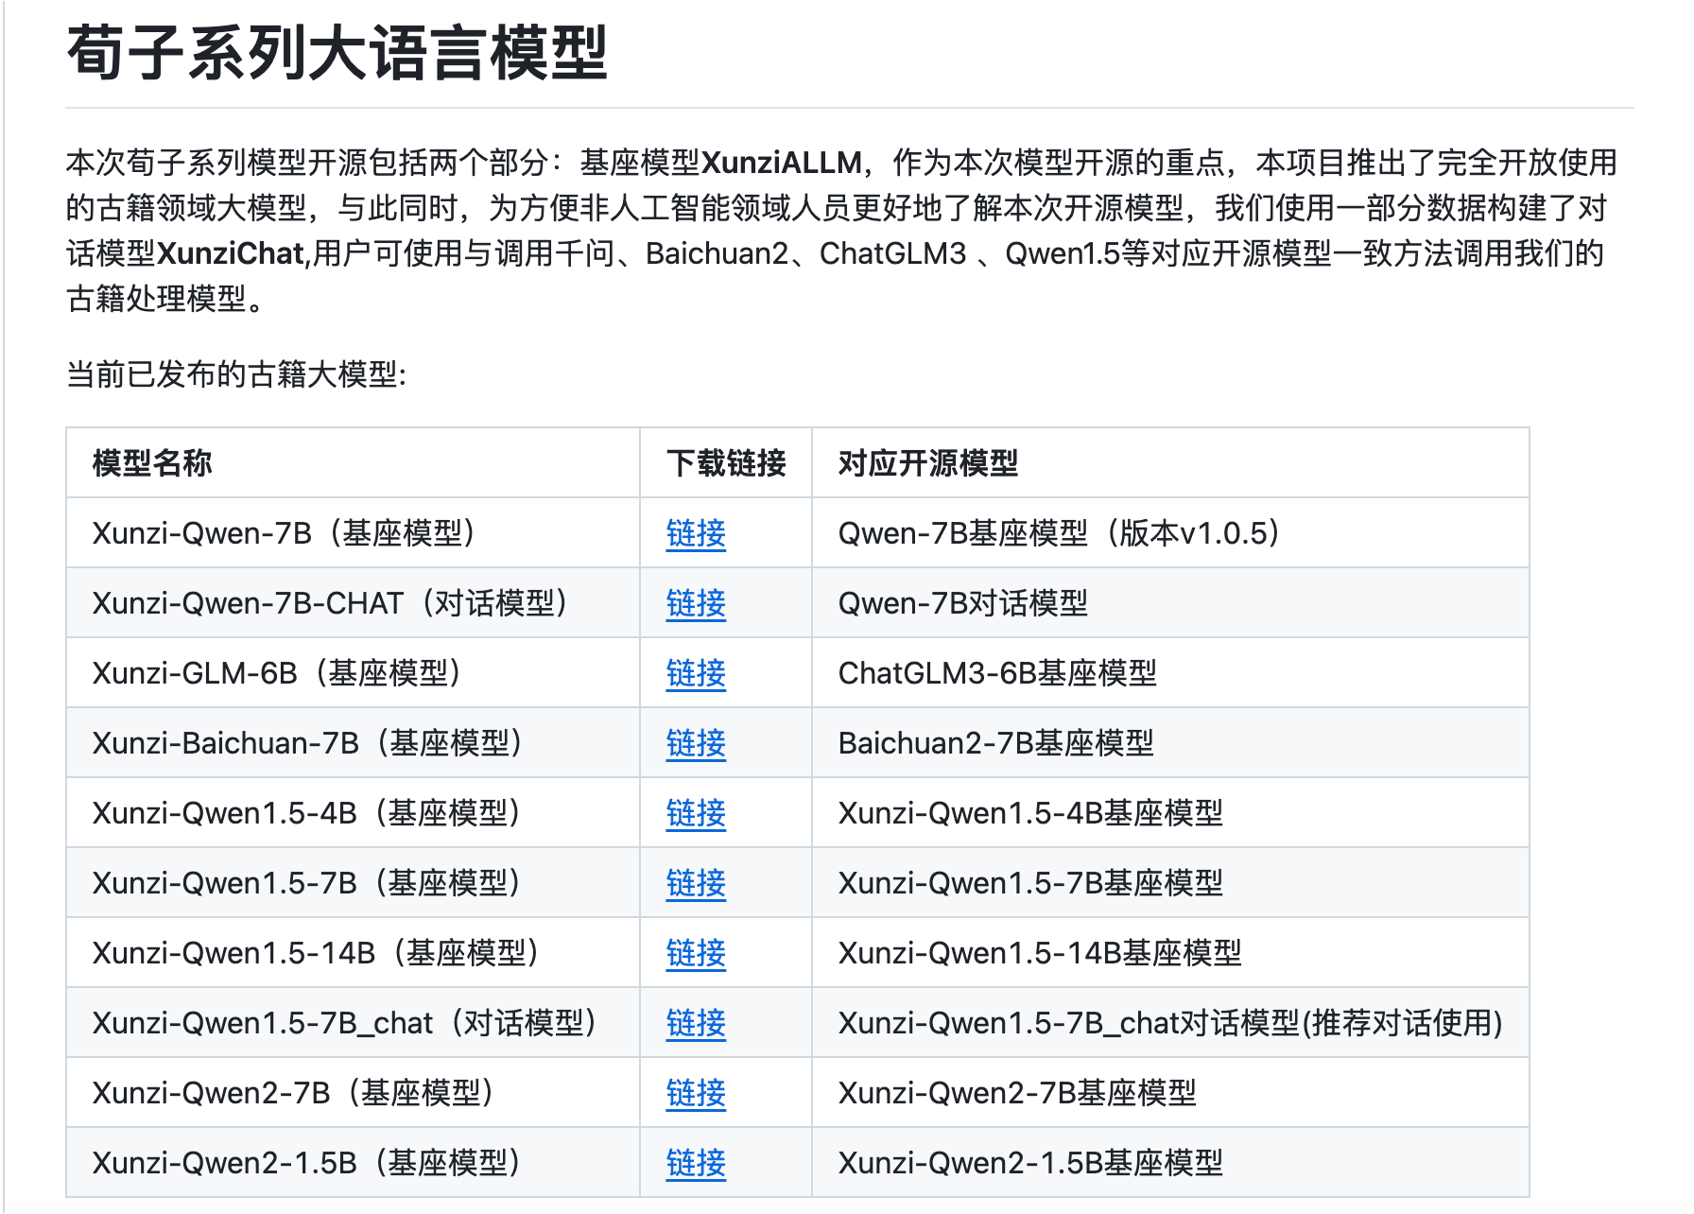This screenshot has height=1214, width=1694.
Task: Click the Xunzi-GLM-6B download link
Action: (x=695, y=673)
